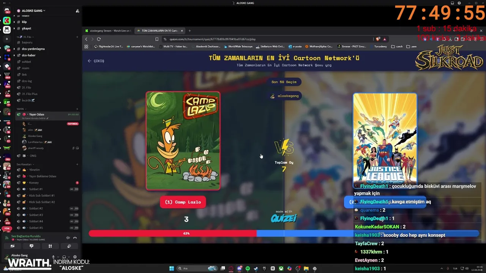Open the noise suppression waveform icon
The width and height of the screenshot is (486, 273).
point(68,238)
